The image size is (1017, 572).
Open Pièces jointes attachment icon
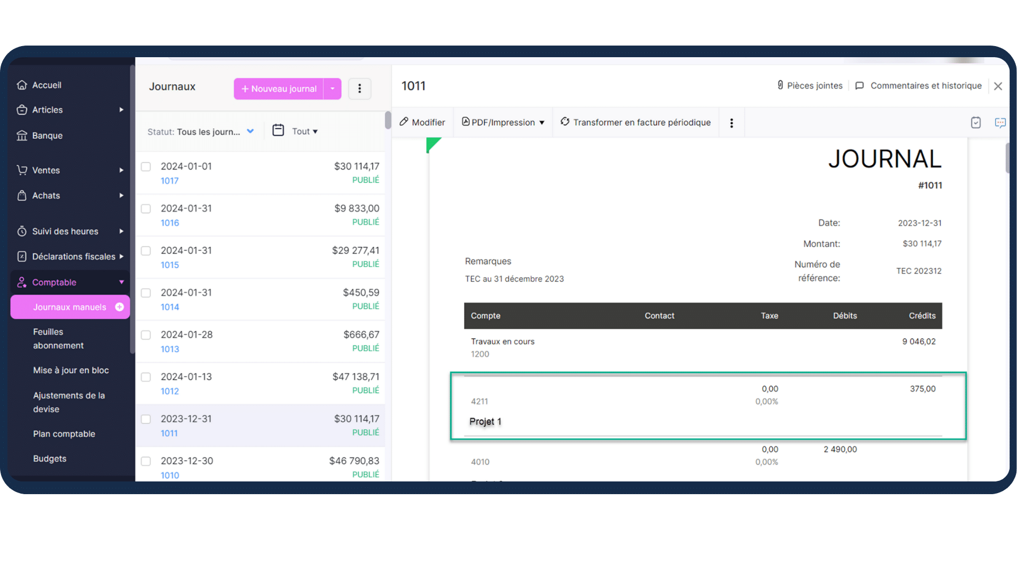780,85
